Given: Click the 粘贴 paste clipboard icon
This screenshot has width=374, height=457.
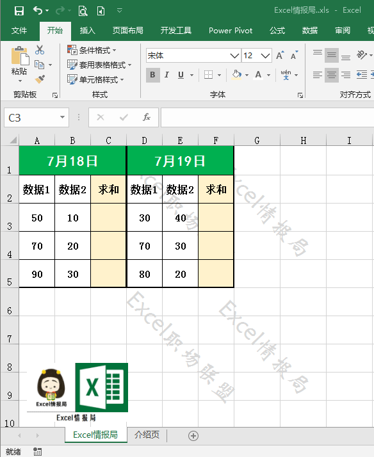Looking at the screenshot, I should pos(20,56).
